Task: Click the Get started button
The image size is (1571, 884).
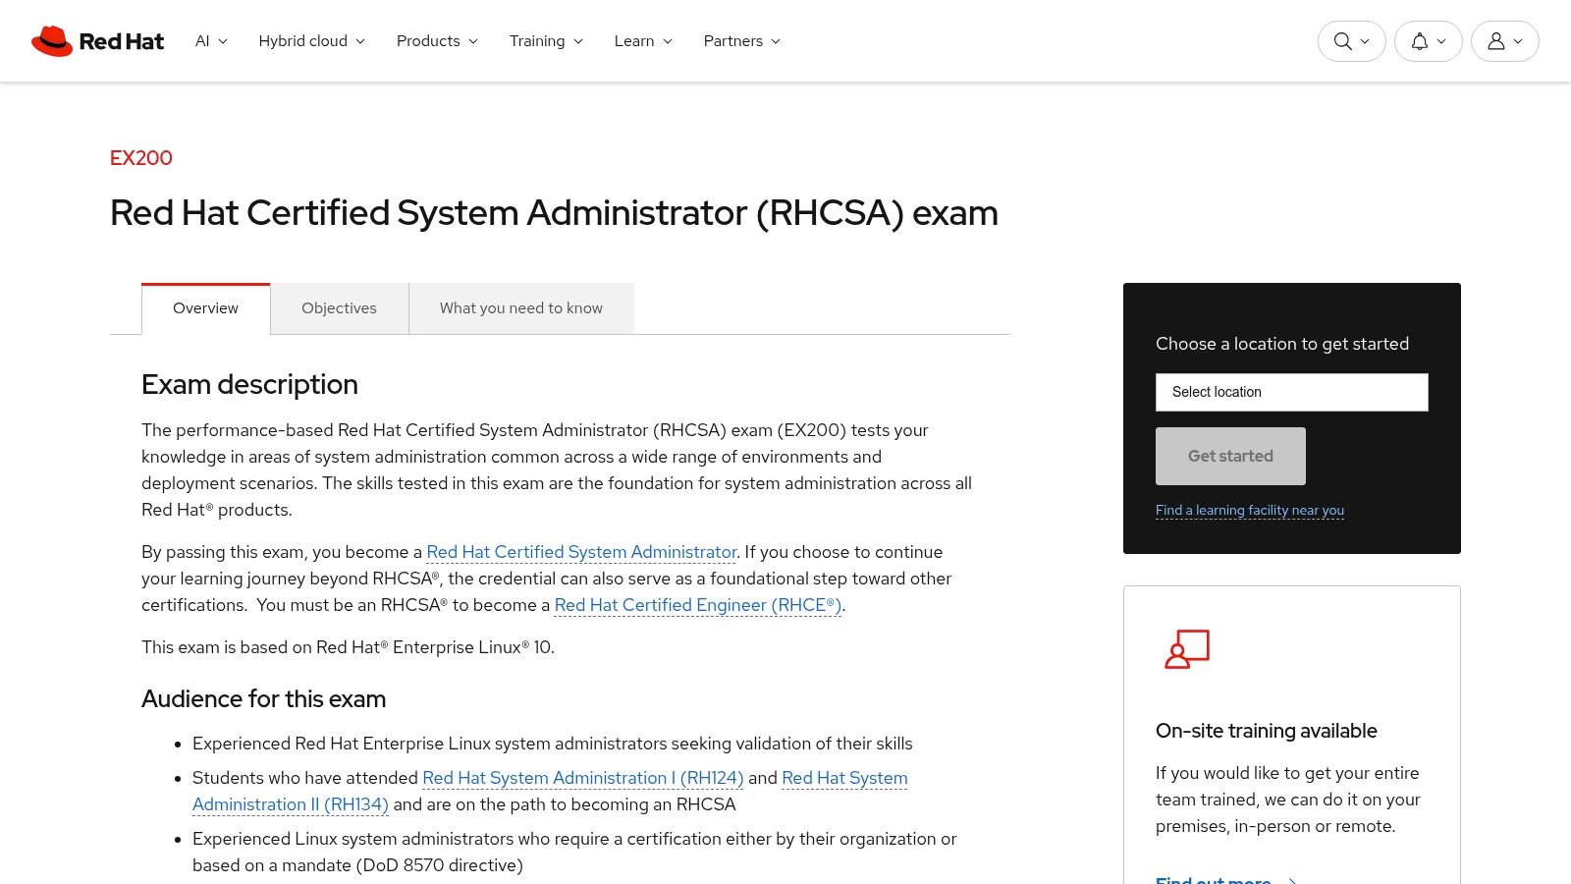Action: tap(1230, 456)
